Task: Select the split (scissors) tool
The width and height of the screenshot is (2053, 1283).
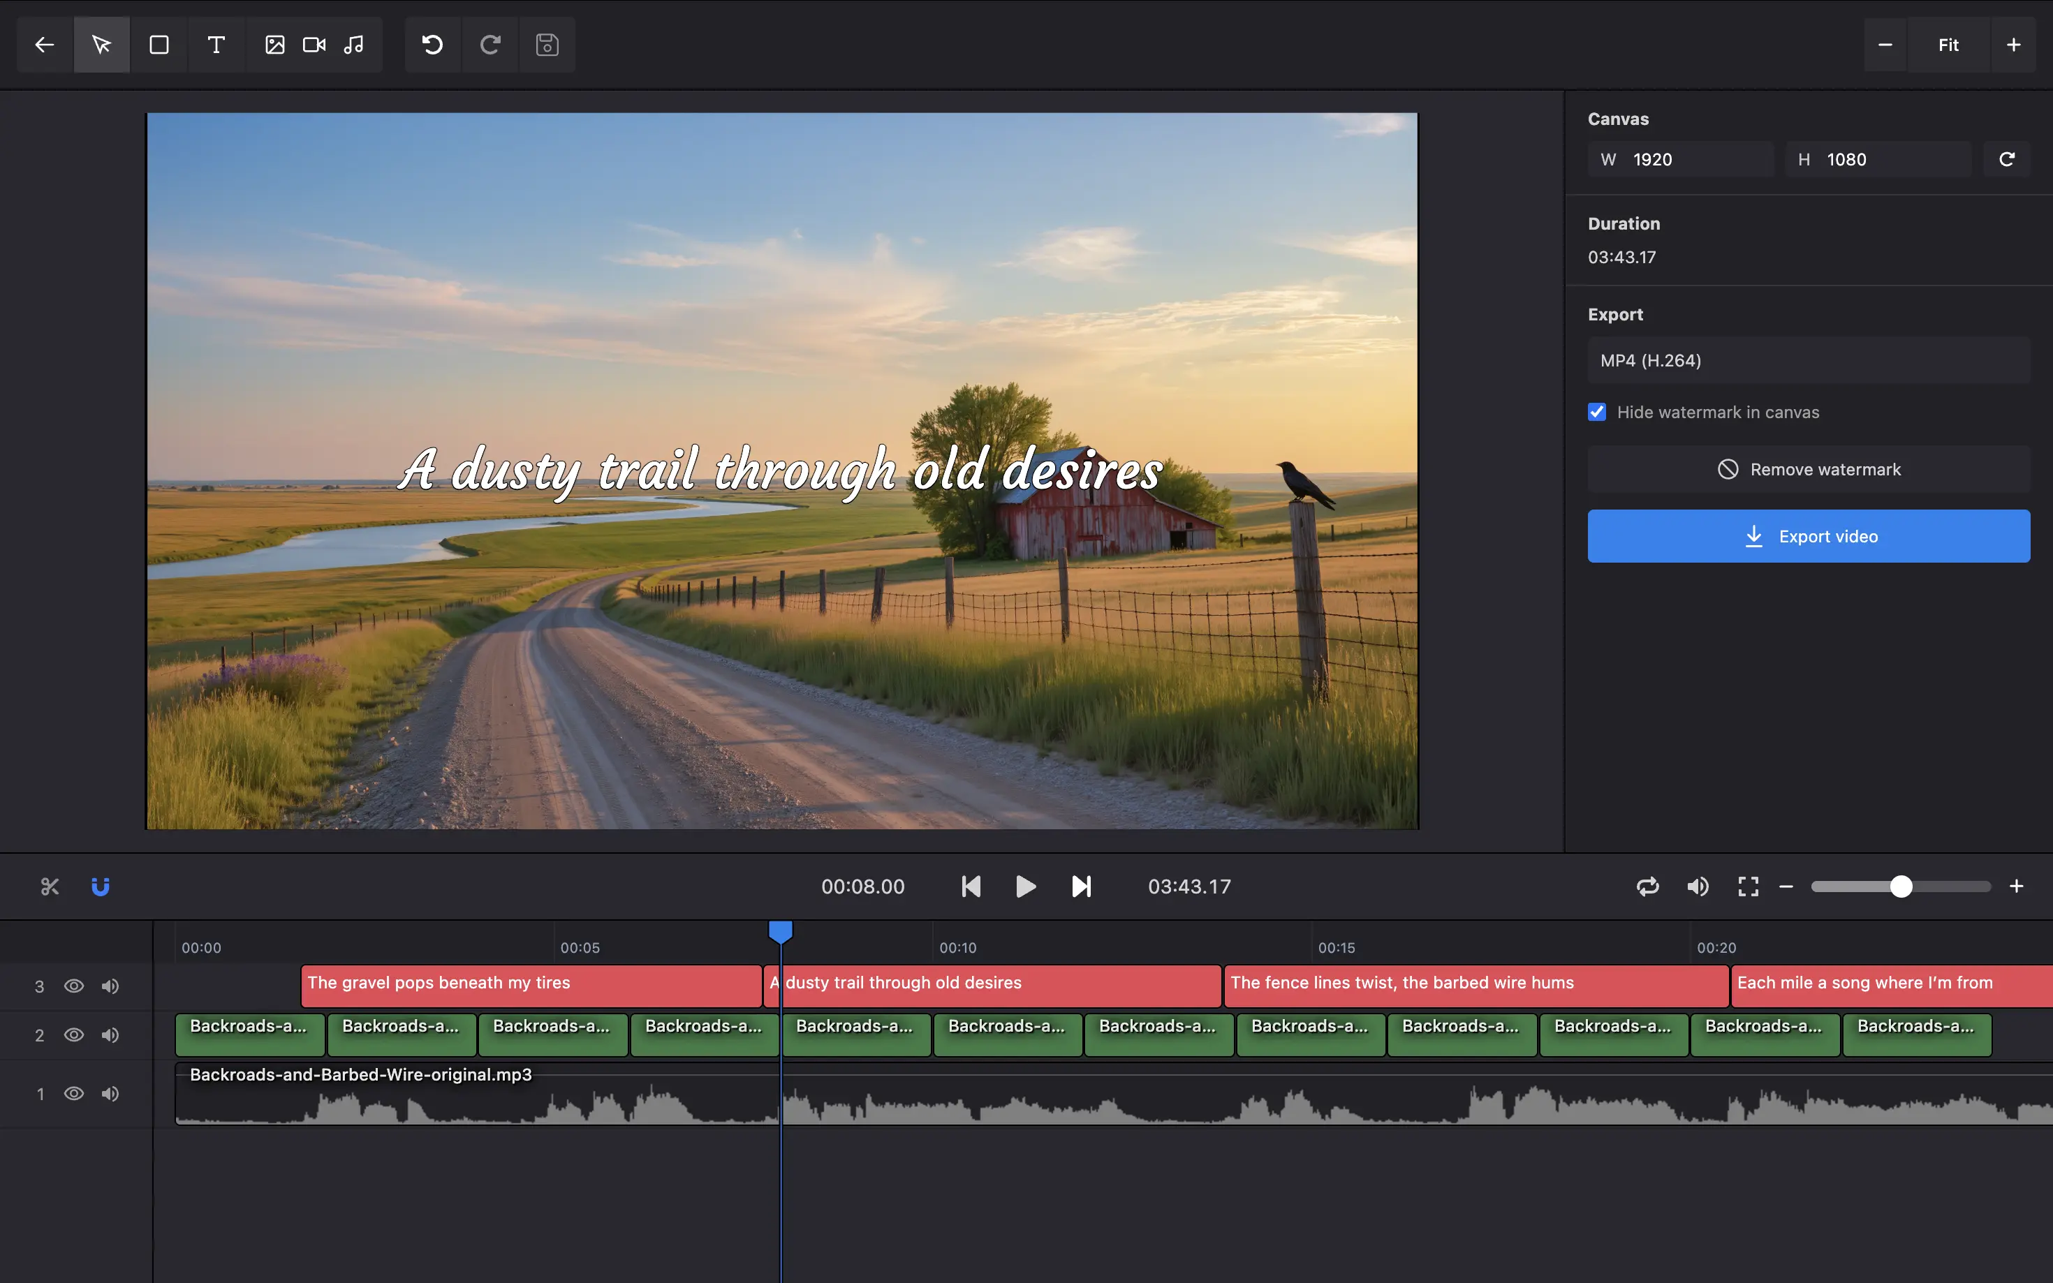Action: (48, 886)
